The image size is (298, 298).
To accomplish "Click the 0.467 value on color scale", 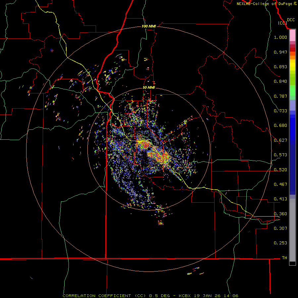I will click(x=280, y=184).
